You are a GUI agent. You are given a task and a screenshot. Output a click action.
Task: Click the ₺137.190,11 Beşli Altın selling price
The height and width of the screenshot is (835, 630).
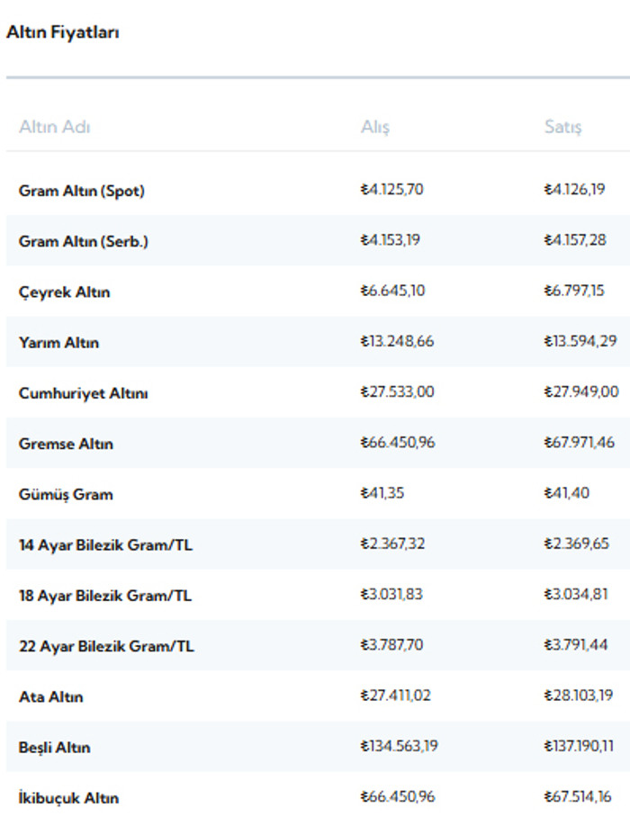579,746
